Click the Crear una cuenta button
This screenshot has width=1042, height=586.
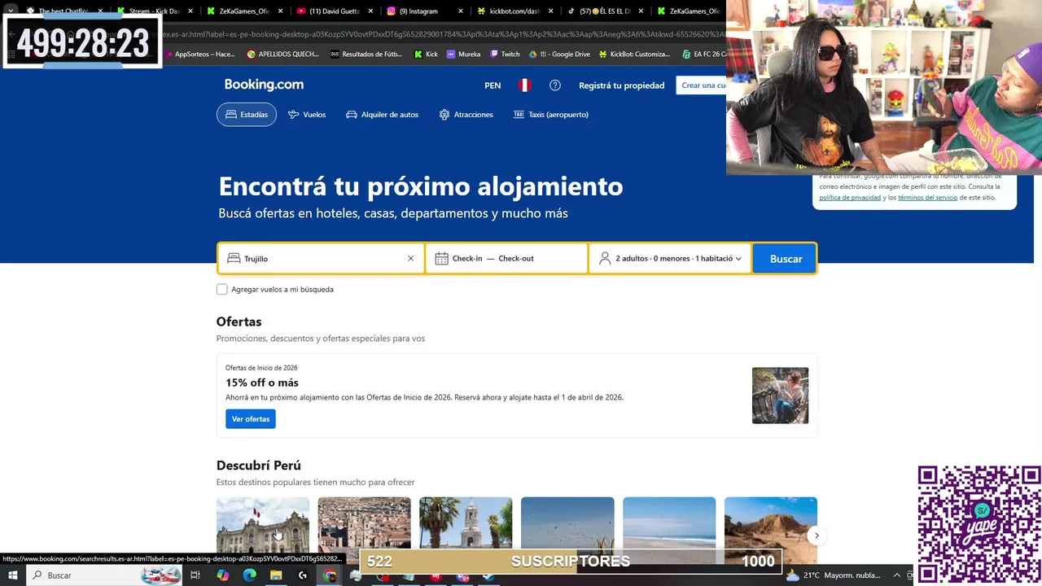[702, 85]
